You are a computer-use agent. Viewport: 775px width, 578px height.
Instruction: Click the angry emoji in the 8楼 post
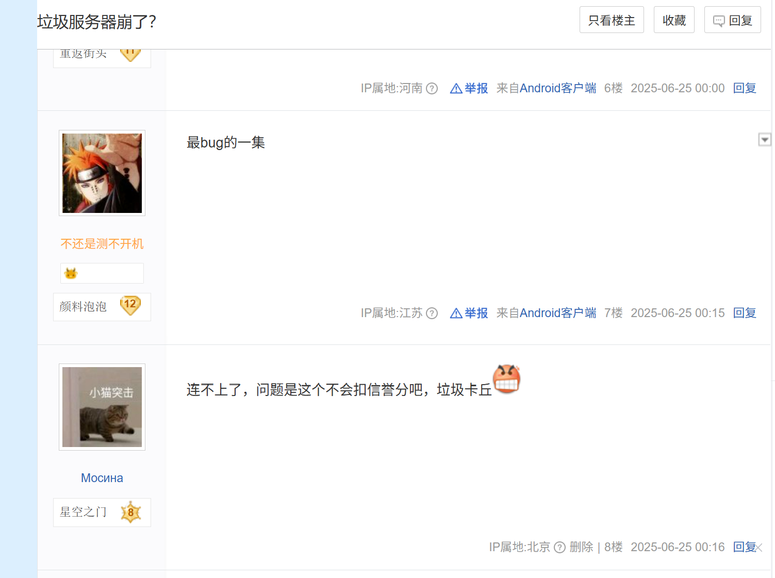(x=507, y=379)
